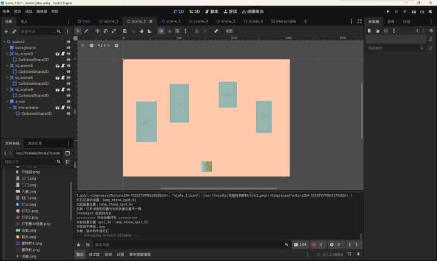Screen dimensions: 437x261
Task: Stop the running project
Action: pos(405,12)
